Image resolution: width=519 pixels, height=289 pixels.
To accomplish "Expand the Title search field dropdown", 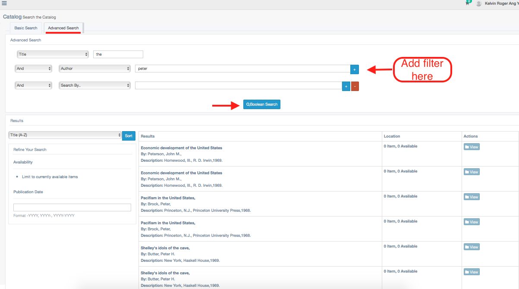I will (53, 54).
